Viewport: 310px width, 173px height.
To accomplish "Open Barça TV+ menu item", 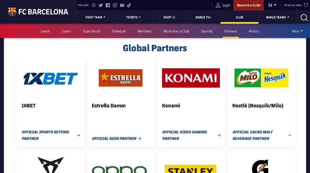I will 203,17.
